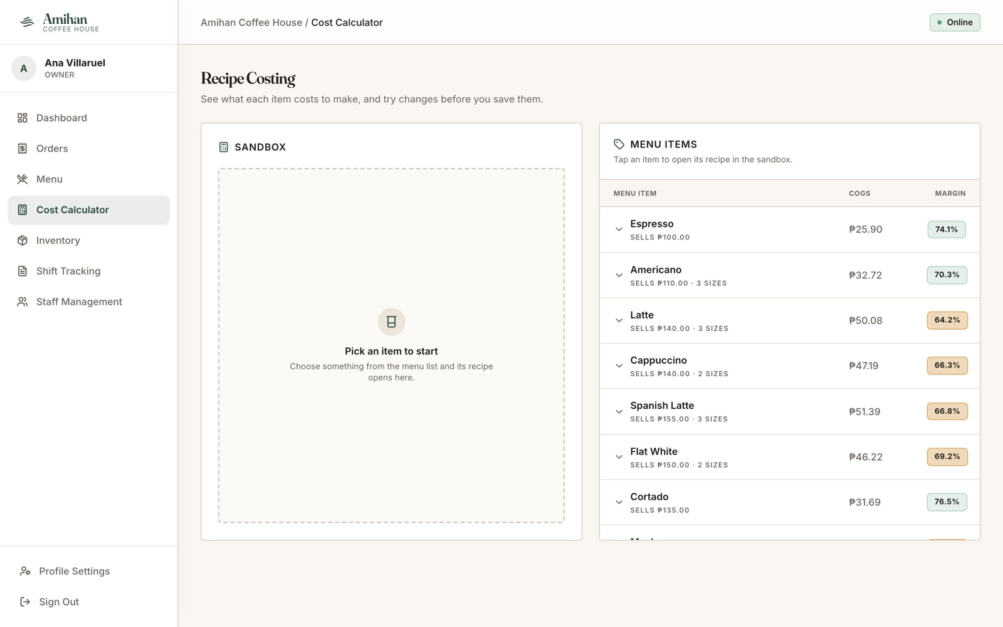Click the Profile Settings user-gear icon
The width and height of the screenshot is (1003, 627).
coord(25,571)
